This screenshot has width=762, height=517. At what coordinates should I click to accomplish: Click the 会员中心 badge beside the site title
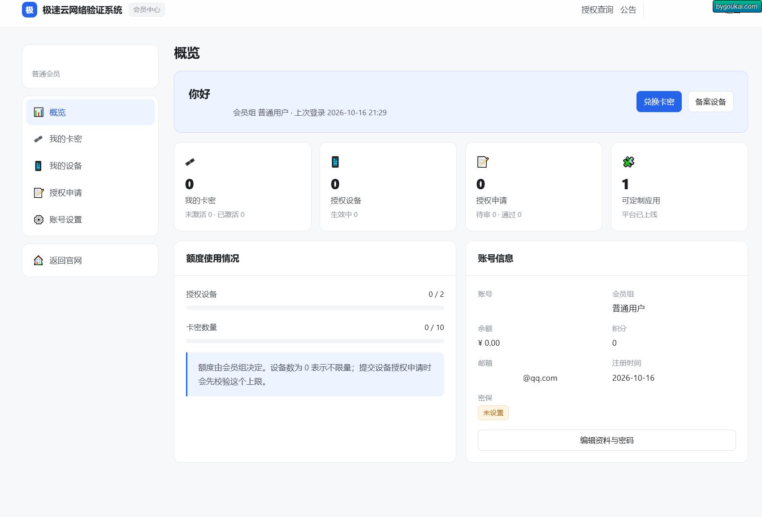pyautogui.click(x=147, y=9)
